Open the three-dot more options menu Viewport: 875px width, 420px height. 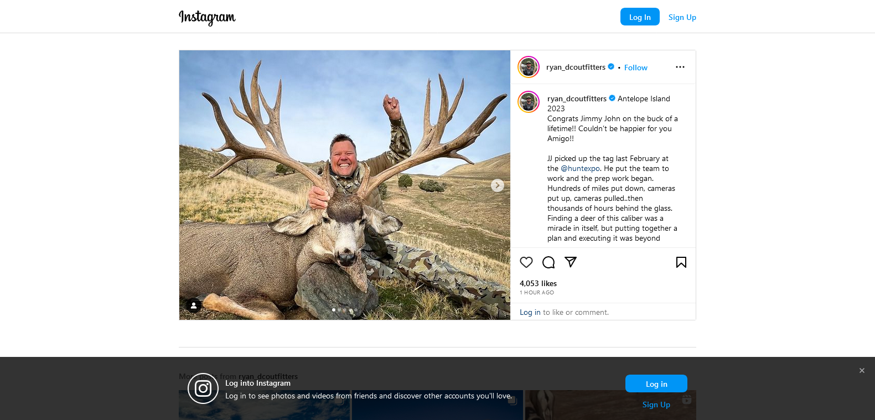pyautogui.click(x=680, y=67)
